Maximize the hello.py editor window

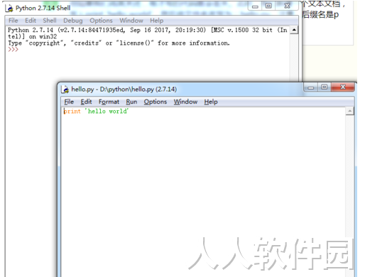[x=325, y=87]
